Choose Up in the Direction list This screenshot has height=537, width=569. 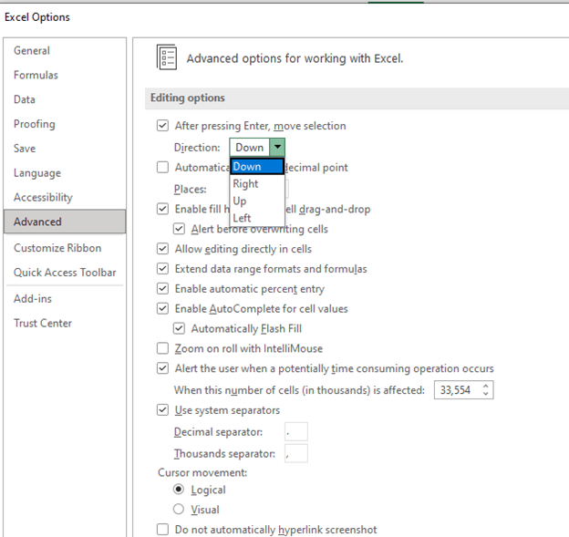click(257, 201)
